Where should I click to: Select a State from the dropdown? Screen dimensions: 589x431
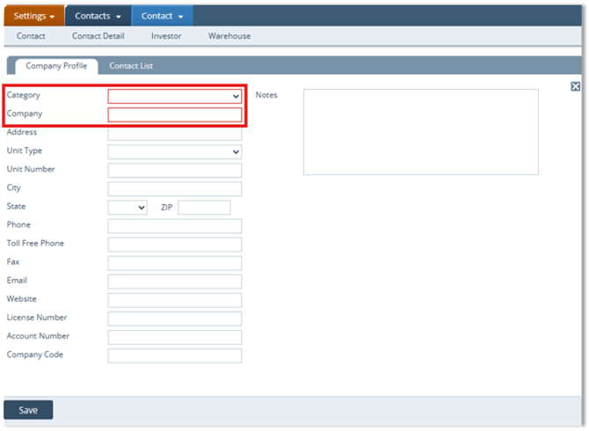(127, 208)
